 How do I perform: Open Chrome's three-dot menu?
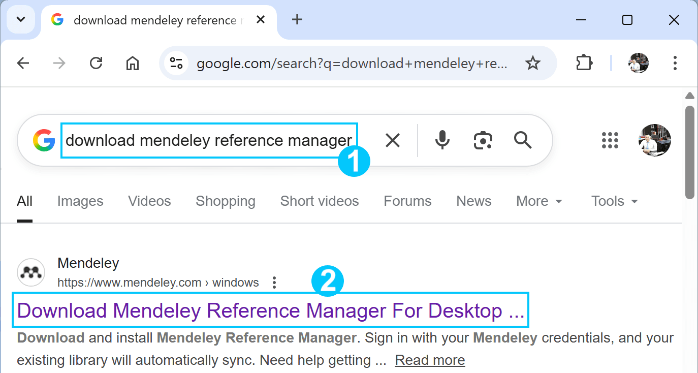[675, 63]
